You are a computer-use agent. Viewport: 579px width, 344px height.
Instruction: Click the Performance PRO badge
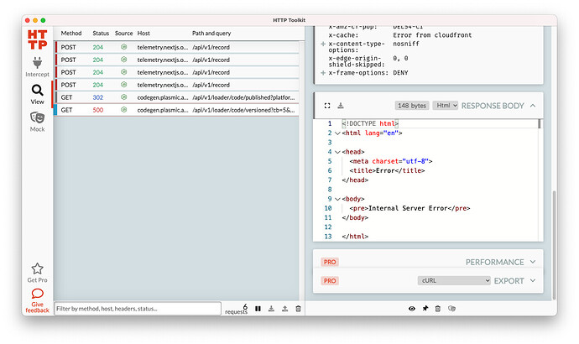click(330, 262)
